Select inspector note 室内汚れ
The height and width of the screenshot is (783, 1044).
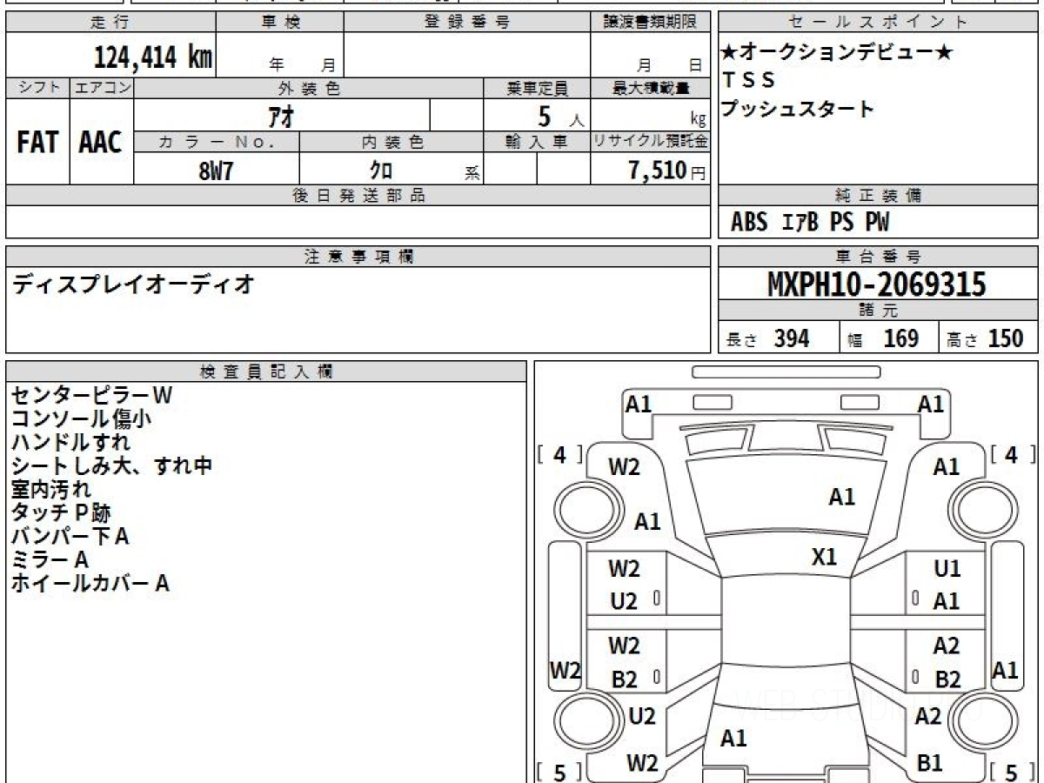pos(50,489)
